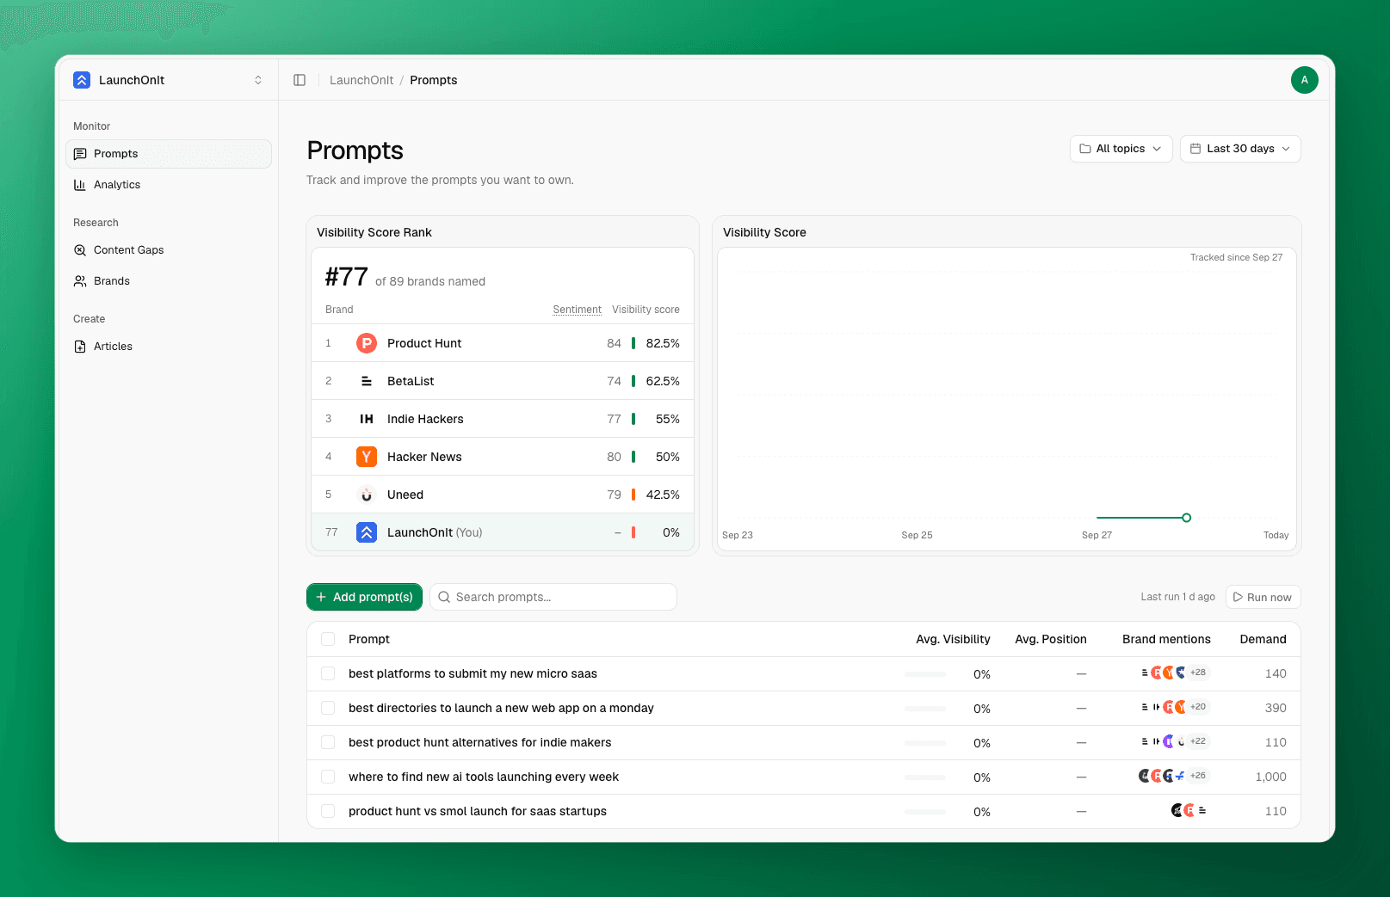Click the Uneed brand logo
Screen dimensions: 1390x897
367,495
